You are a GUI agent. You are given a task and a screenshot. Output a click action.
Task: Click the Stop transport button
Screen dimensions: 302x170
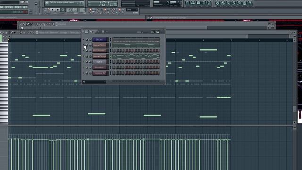coord(58,10)
